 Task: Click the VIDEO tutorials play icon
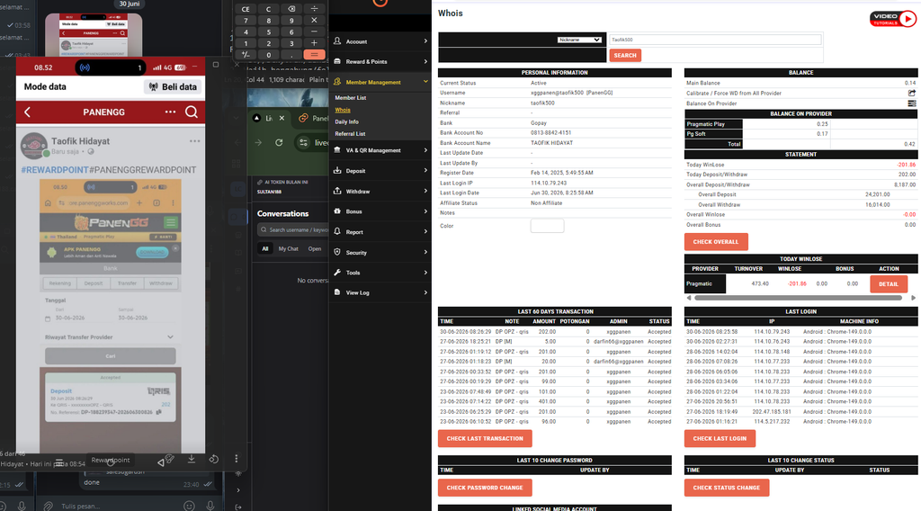pos(908,19)
